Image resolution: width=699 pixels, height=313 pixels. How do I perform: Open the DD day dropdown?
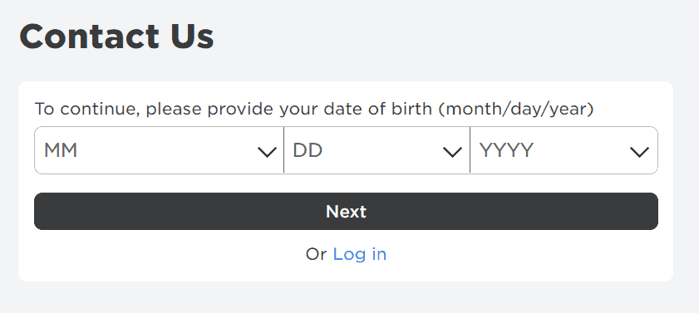click(x=377, y=150)
